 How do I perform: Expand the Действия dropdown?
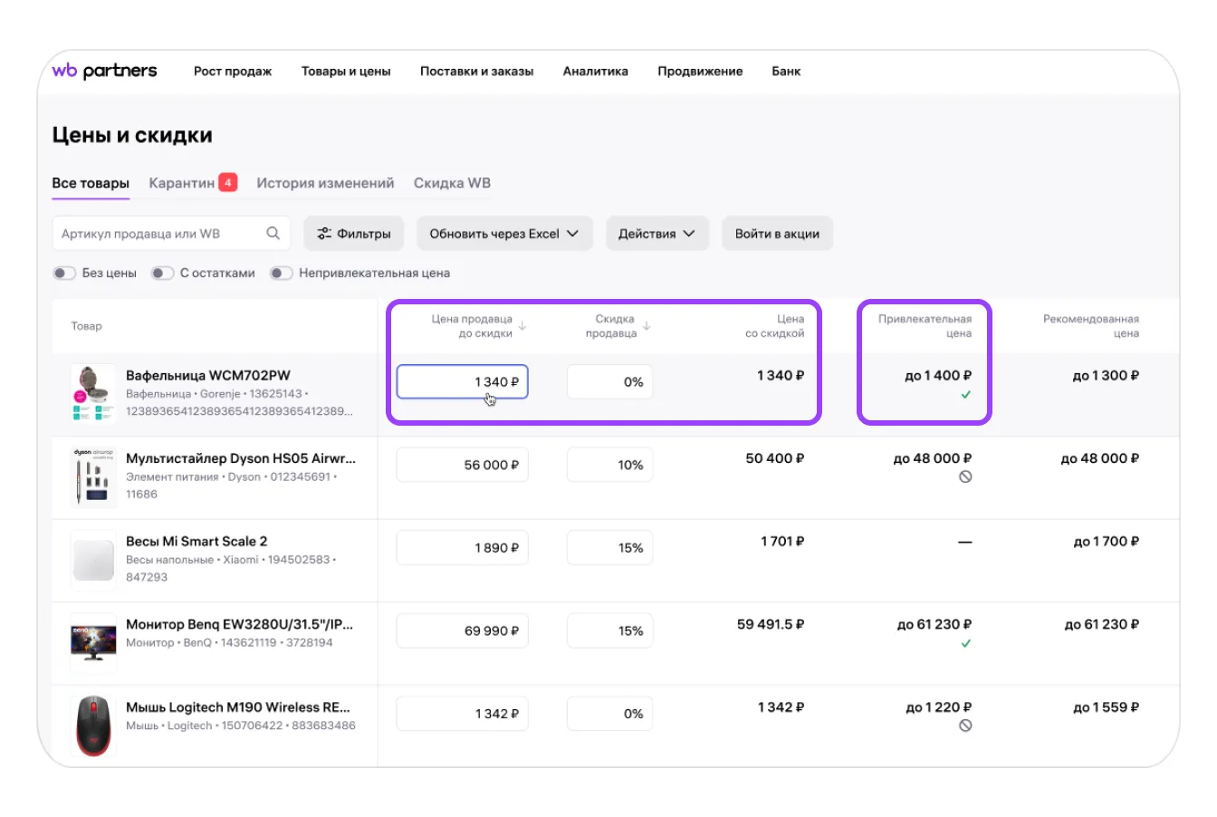point(656,234)
